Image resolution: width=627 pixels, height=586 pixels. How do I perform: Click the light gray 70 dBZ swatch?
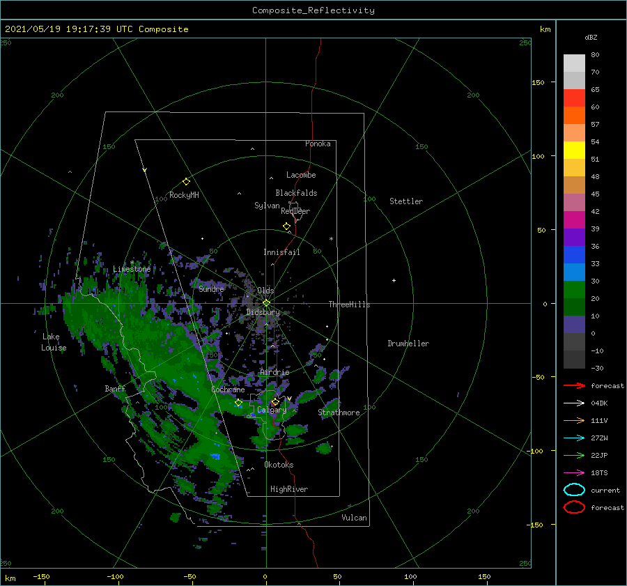pyautogui.click(x=574, y=63)
